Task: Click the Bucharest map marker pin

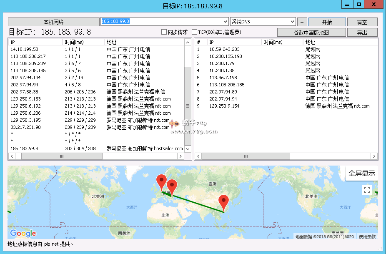Action: [x=171, y=186]
